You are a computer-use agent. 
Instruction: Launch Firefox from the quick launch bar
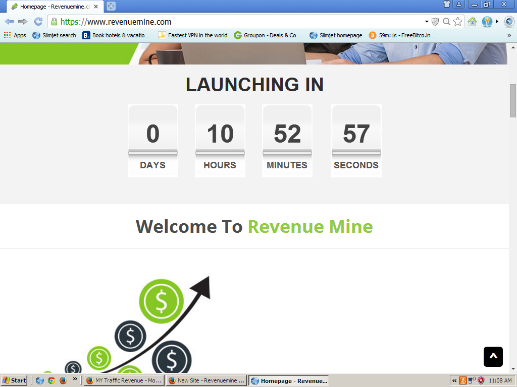tap(63, 380)
